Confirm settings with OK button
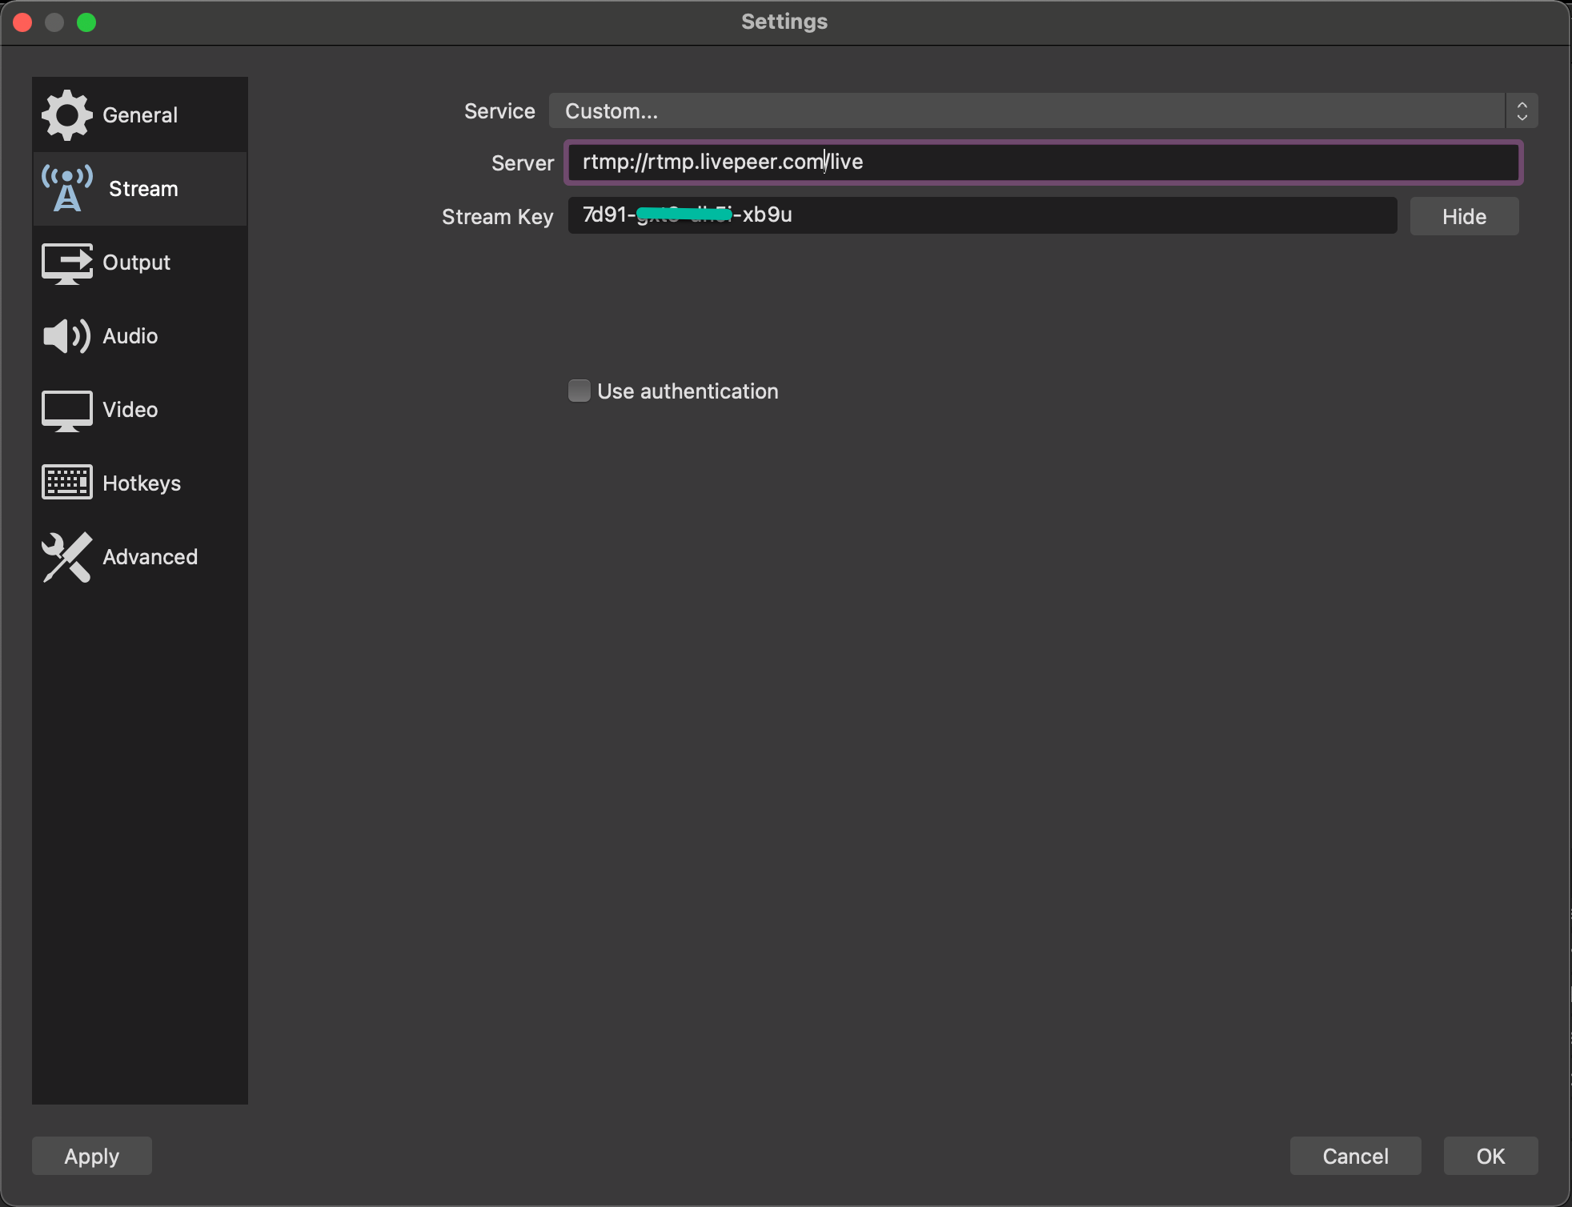Image resolution: width=1572 pixels, height=1207 pixels. click(x=1490, y=1156)
